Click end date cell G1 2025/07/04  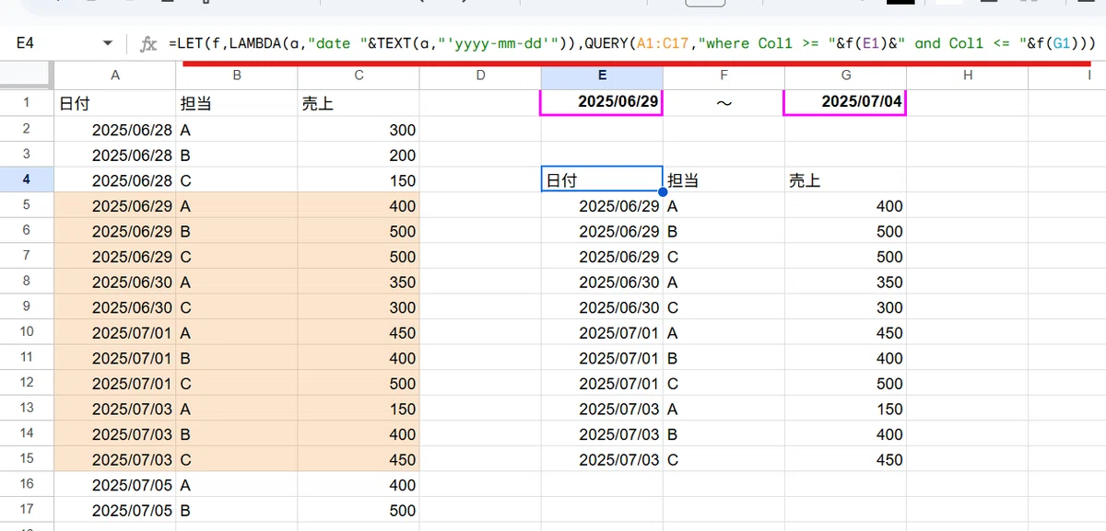(x=845, y=102)
